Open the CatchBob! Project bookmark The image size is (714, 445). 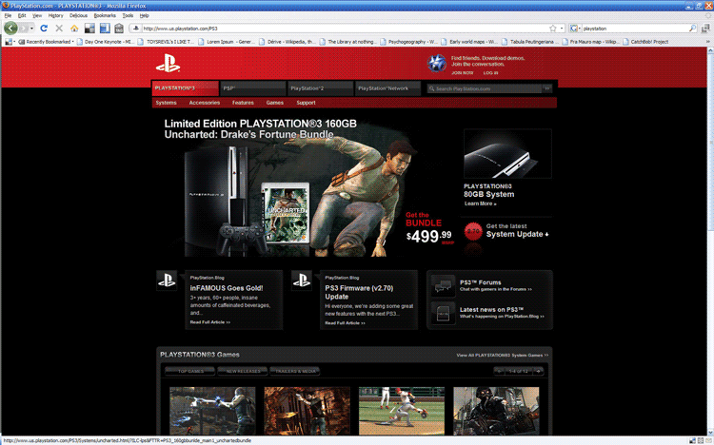pyautogui.click(x=645, y=42)
